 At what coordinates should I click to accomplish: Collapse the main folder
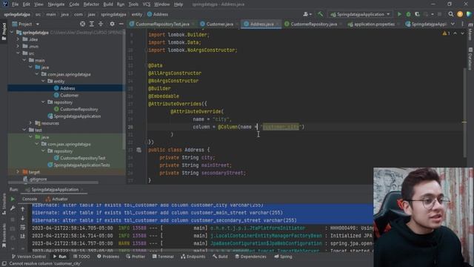coord(24,60)
